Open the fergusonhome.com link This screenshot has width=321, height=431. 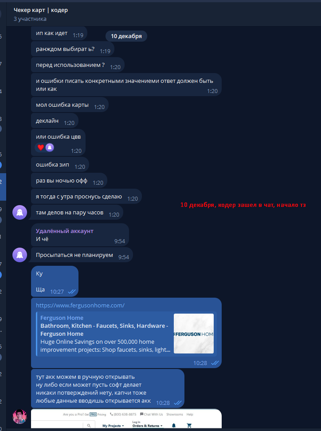[x=80, y=305]
